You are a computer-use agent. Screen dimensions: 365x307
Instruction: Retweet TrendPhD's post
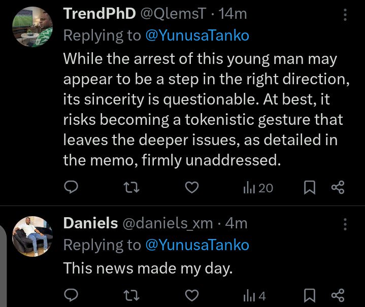[x=131, y=188]
